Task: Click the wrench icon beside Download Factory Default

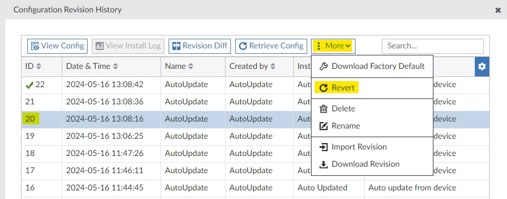Action: coord(323,66)
